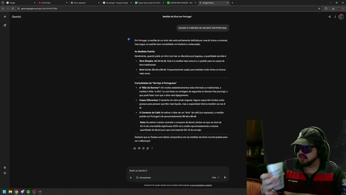Click the plus icon to add files

131,178
